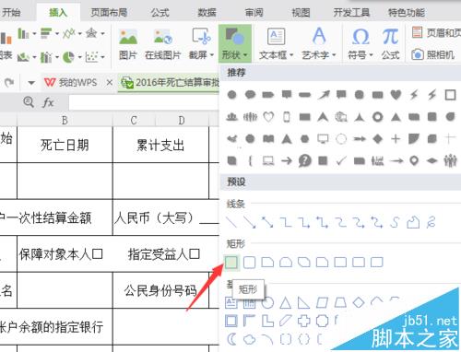Select the 矩形 rectangle shape preset

[231, 262]
